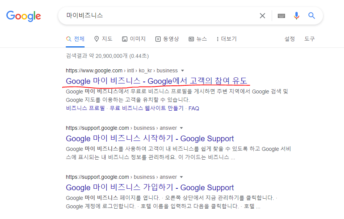Expand the 더보기 menu

coord(227,39)
